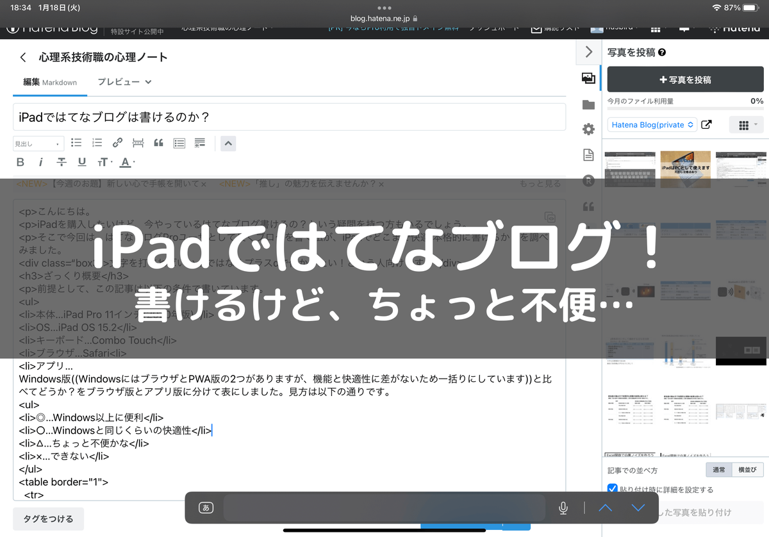Click the 0% usage value
Image resolution: width=769 pixels, height=537 pixels.
(x=757, y=101)
